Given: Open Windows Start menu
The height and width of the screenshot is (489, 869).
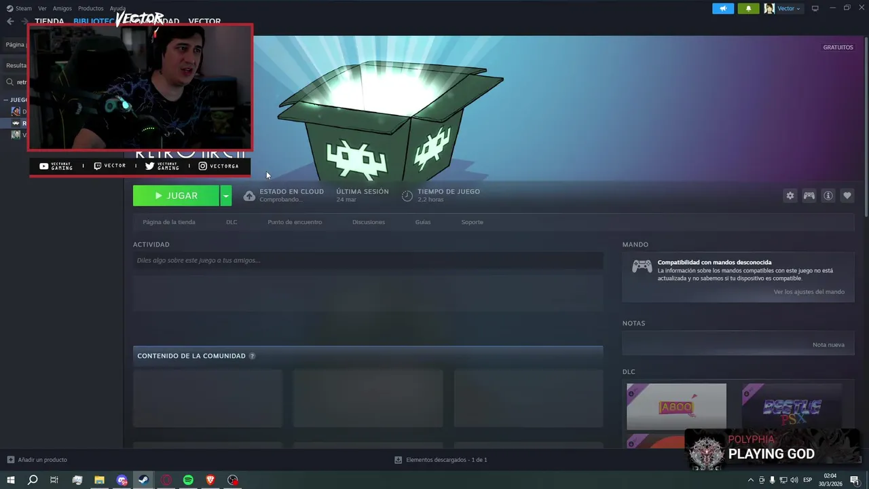Looking at the screenshot, I should [11, 480].
